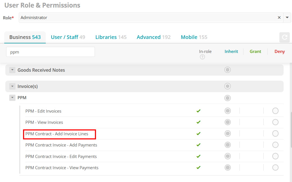This screenshot has width=292, height=182.
Task: Expand the Invoice(s) section
Action: pyautogui.click(x=12, y=86)
